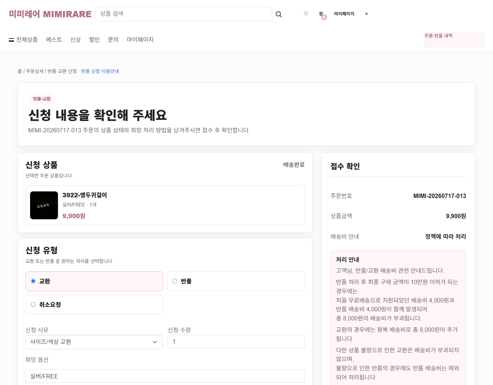Click the 희망 옵션 input field
The image size is (493, 385).
(165, 376)
